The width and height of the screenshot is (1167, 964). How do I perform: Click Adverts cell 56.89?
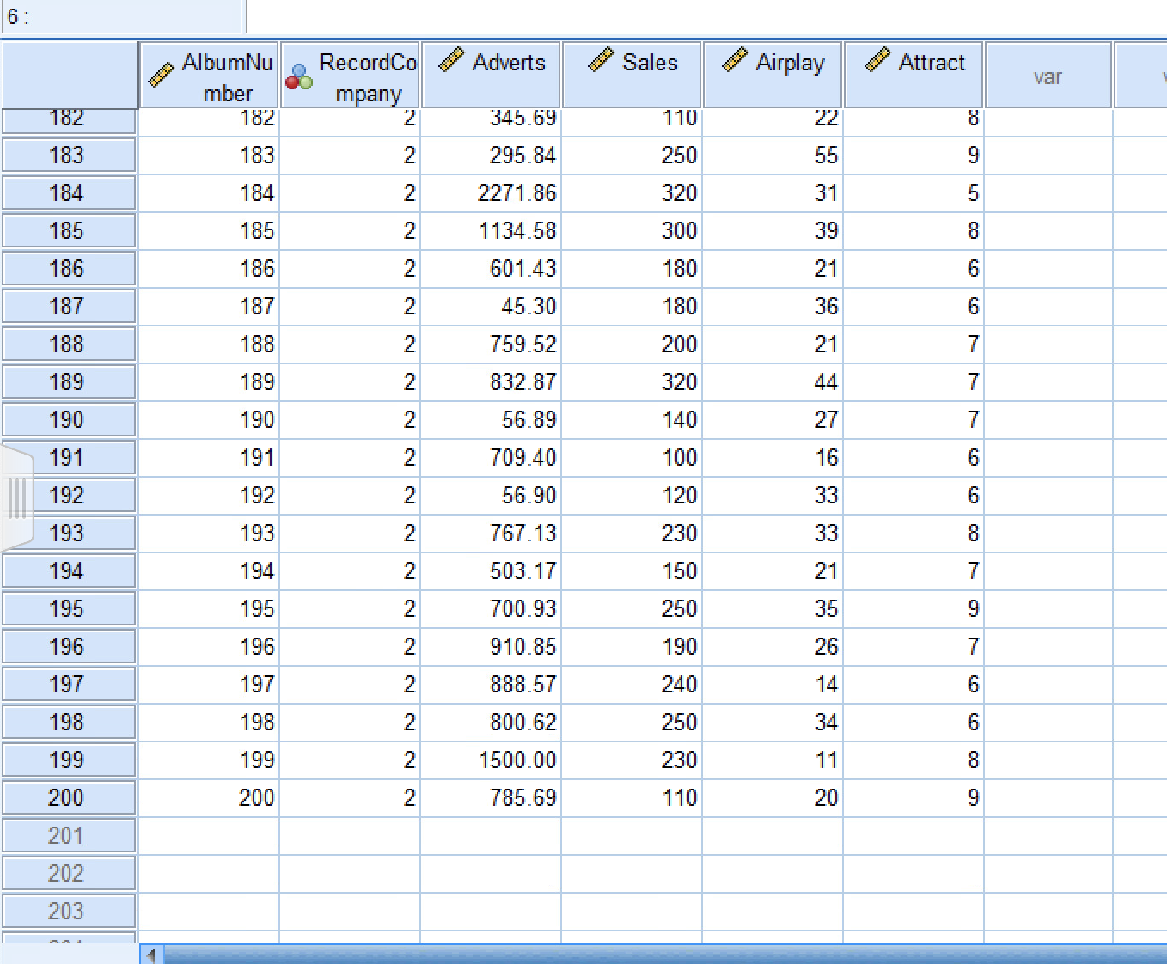pos(491,420)
